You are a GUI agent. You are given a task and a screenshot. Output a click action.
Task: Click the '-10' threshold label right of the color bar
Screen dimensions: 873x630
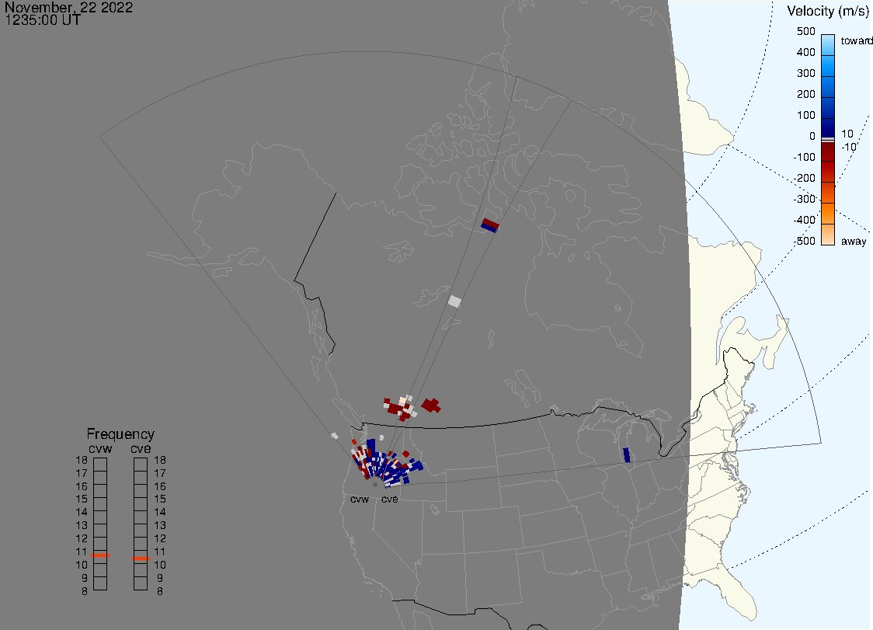click(x=848, y=147)
